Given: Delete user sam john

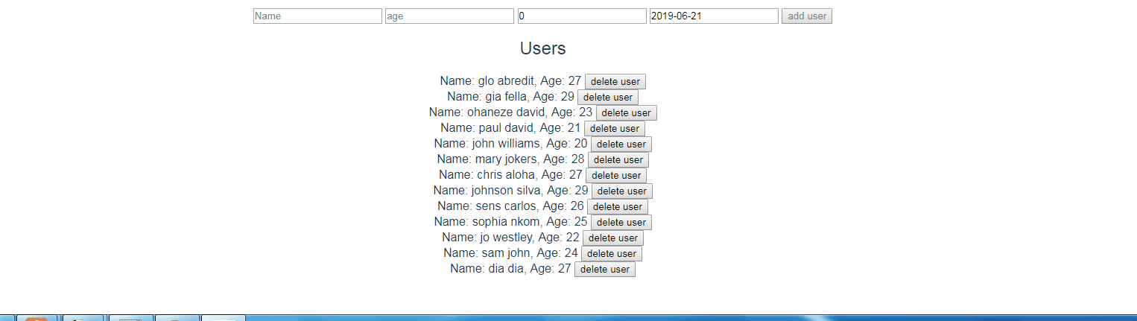Looking at the screenshot, I should pyautogui.click(x=612, y=254).
